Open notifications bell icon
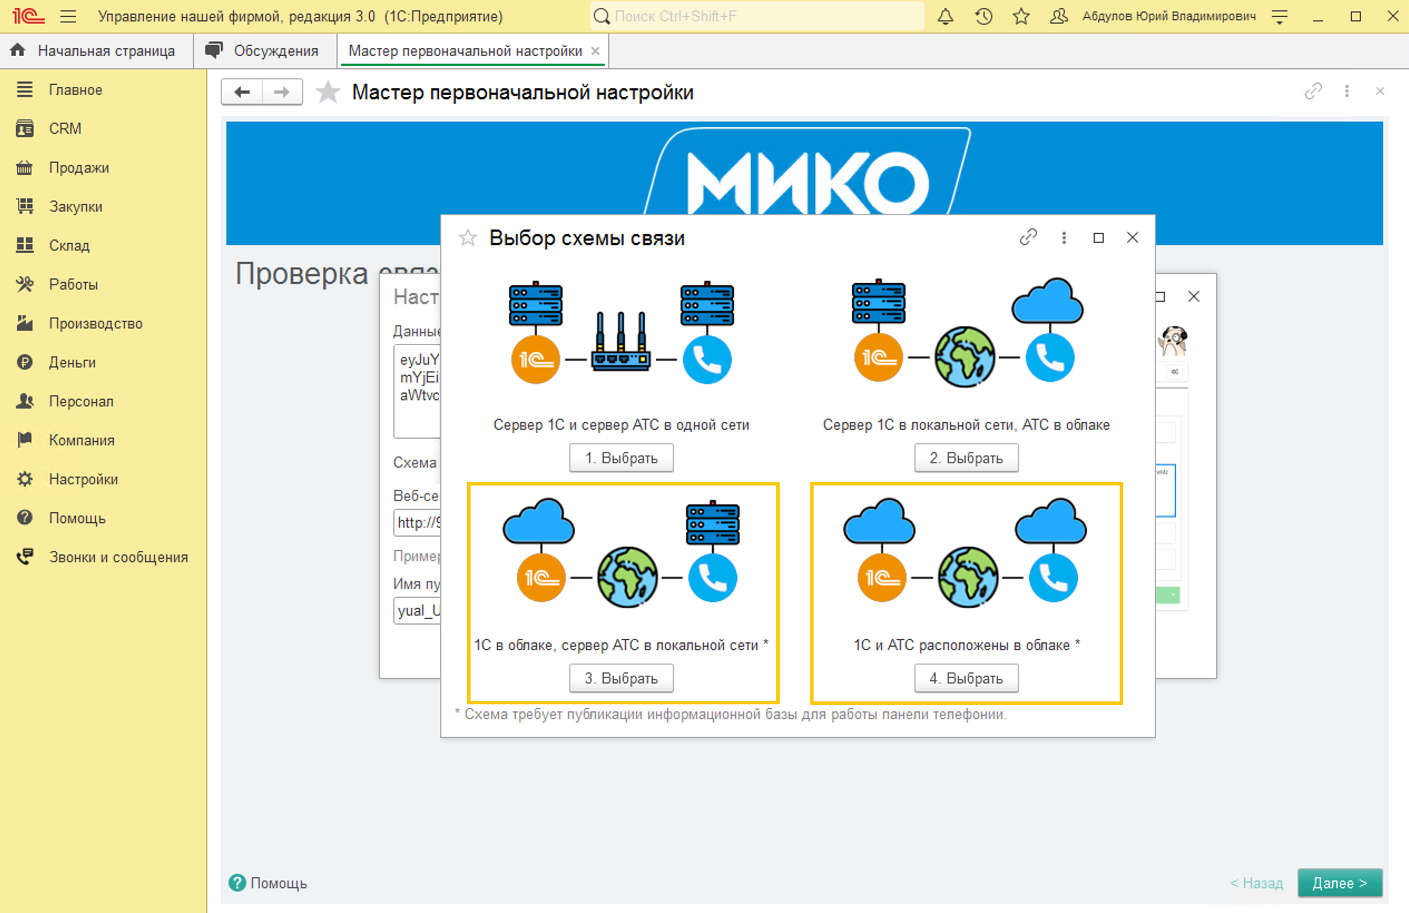This screenshot has height=913, width=1409. [946, 17]
